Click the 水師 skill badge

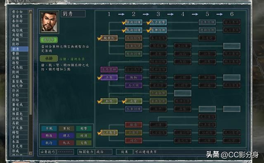click(49, 59)
